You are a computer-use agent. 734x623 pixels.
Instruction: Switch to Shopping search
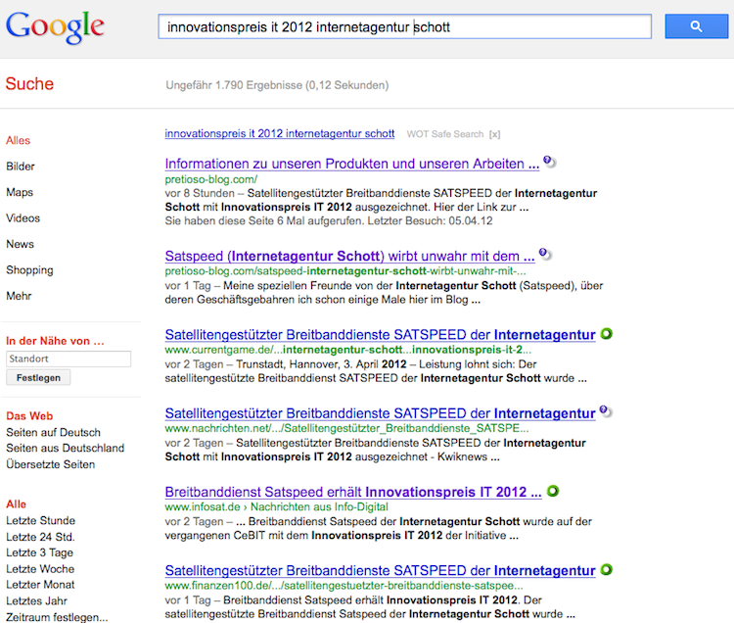pyautogui.click(x=30, y=270)
